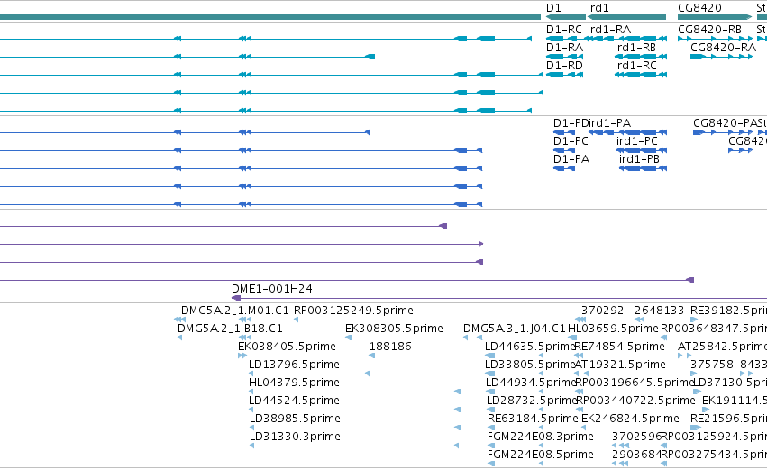This screenshot has height=468, width=767.
Task: Select the LD13796.5prime EST label
Action: (294, 364)
